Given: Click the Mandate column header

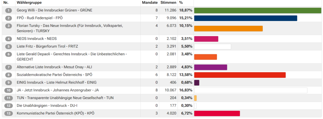Looking at the screenshot, I should click(150, 3).
